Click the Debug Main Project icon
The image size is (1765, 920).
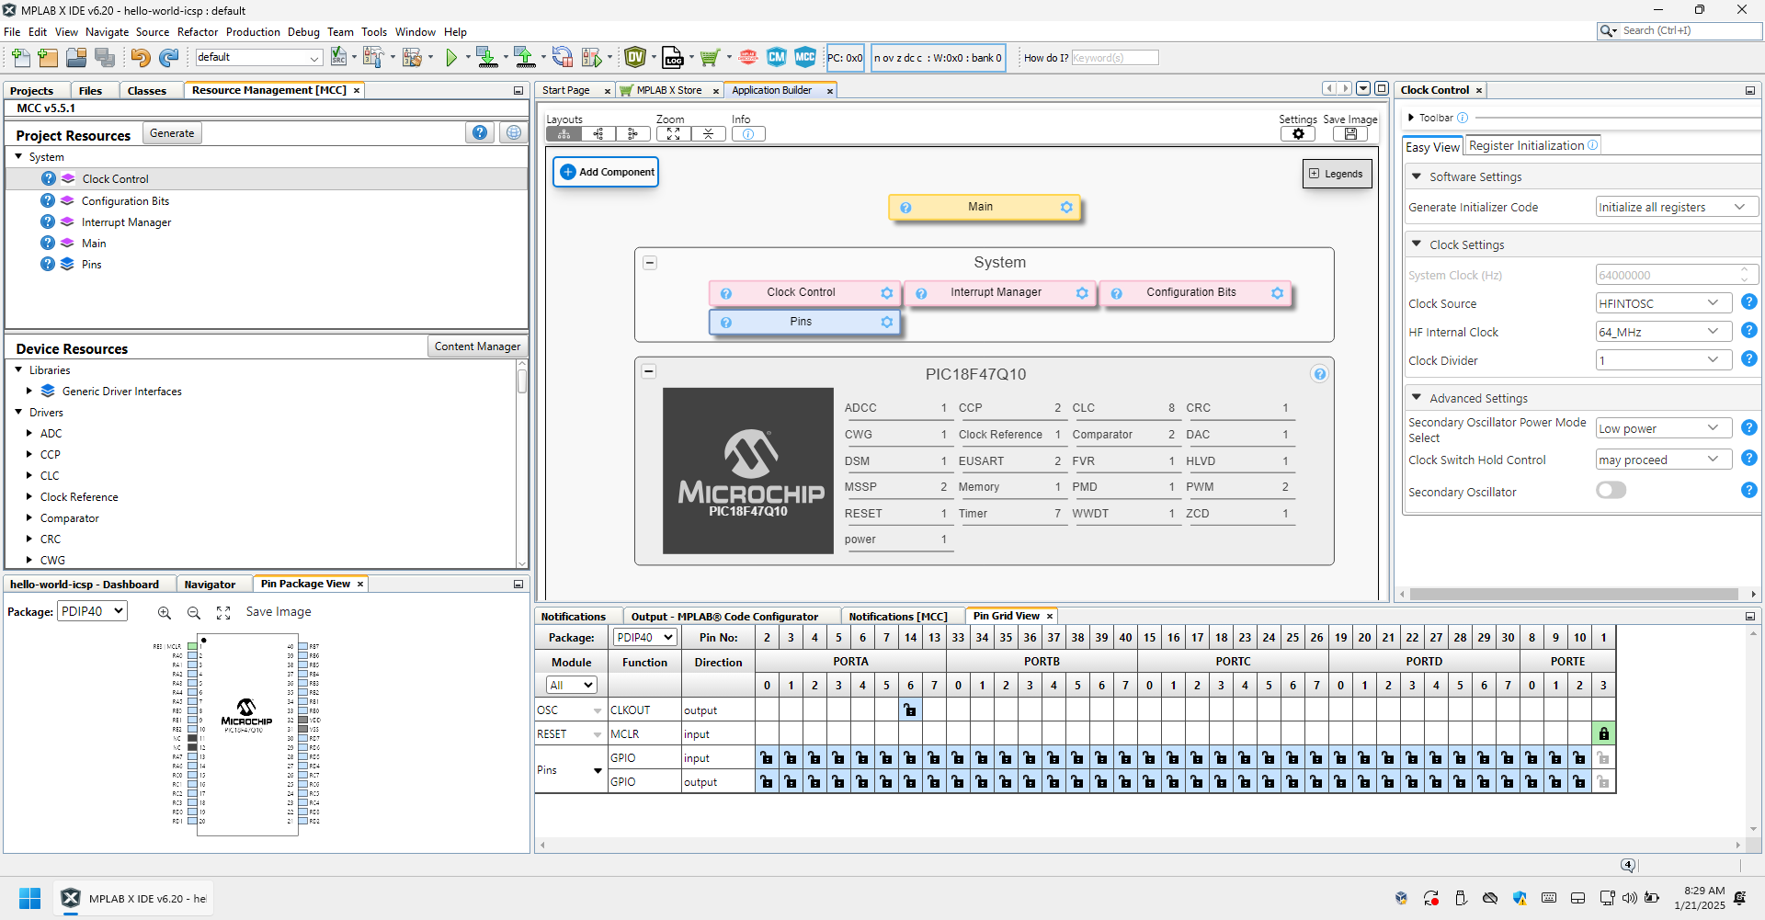[x=592, y=58]
